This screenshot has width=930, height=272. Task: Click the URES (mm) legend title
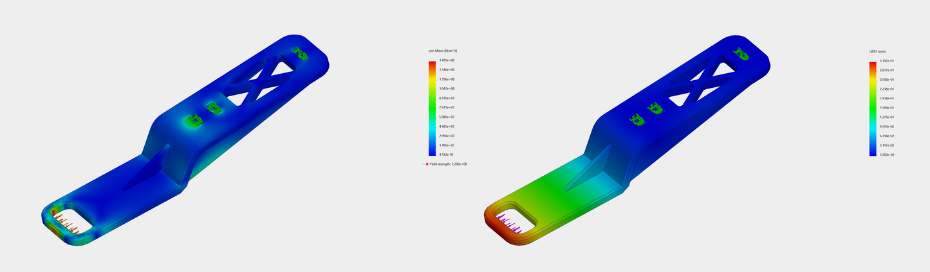click(877, 51)
